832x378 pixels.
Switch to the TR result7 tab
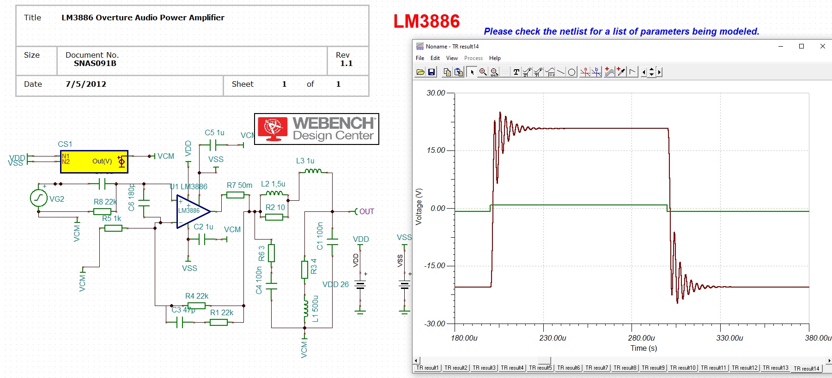coord(596,368)
